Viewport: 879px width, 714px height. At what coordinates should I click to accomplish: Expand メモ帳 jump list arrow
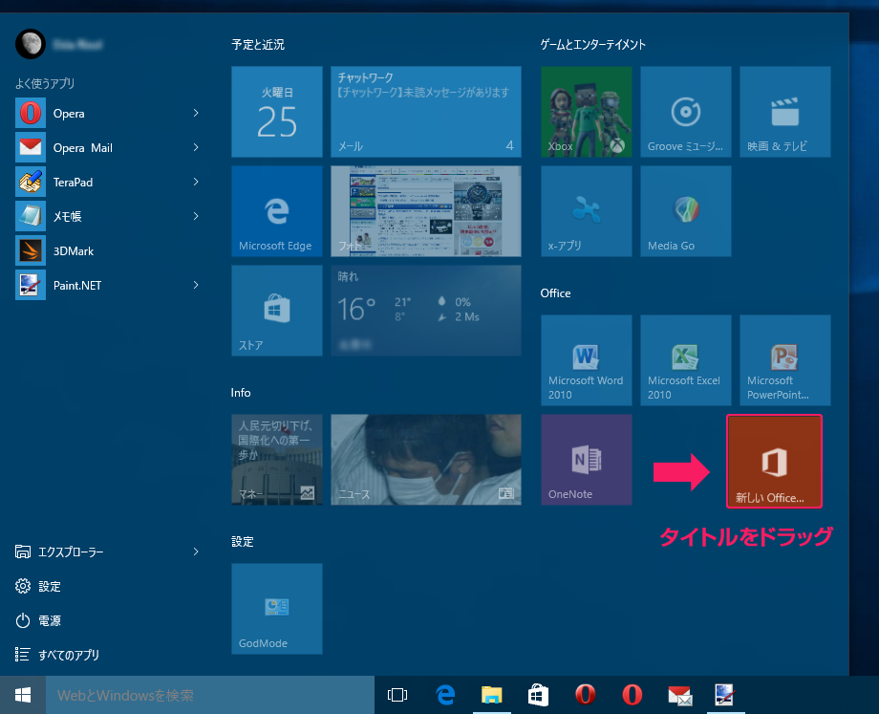pos(196,216)
